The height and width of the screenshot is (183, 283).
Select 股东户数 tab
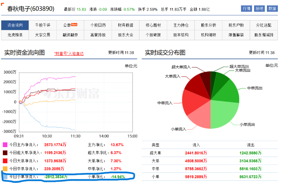point(236,25)
